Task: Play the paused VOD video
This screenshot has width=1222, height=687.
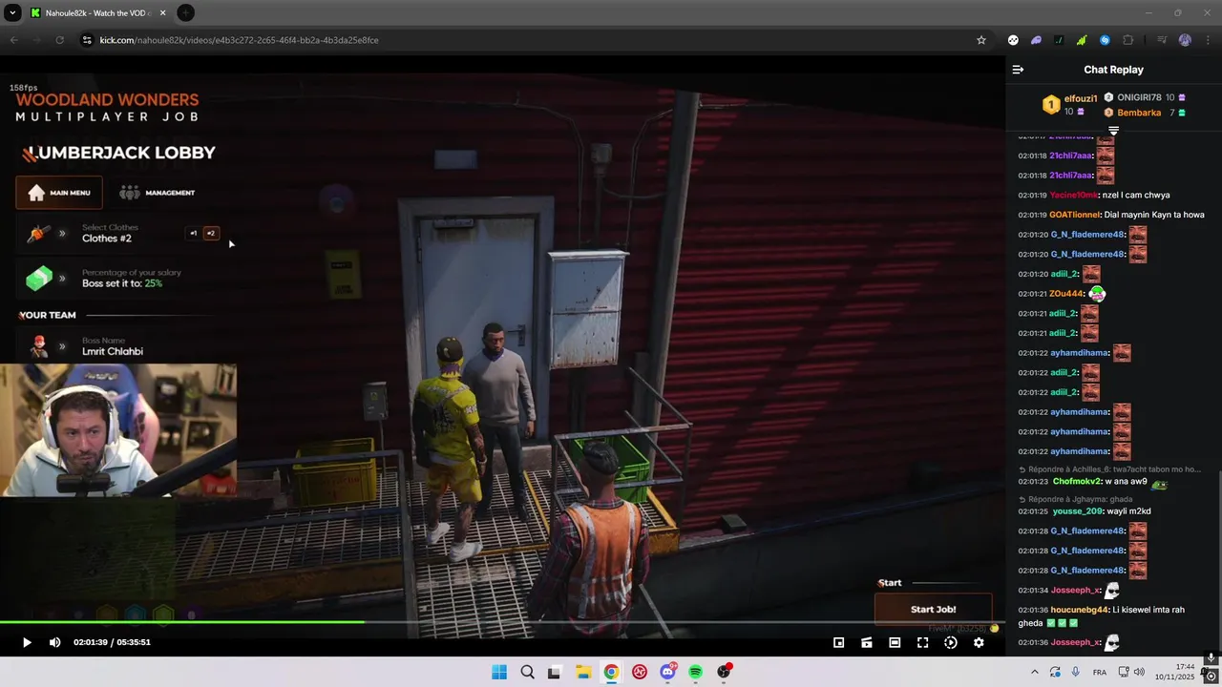Action: pos(27,642)
